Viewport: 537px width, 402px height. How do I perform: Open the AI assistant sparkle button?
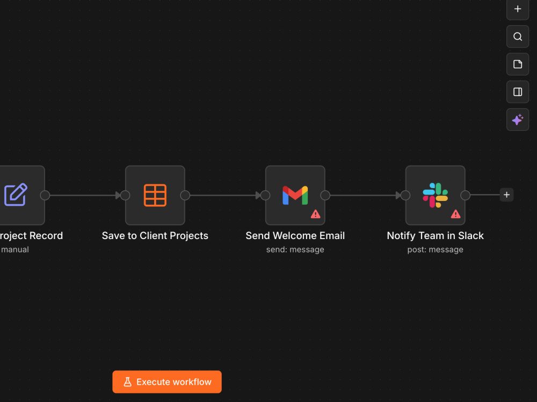(x=518, y=120)
